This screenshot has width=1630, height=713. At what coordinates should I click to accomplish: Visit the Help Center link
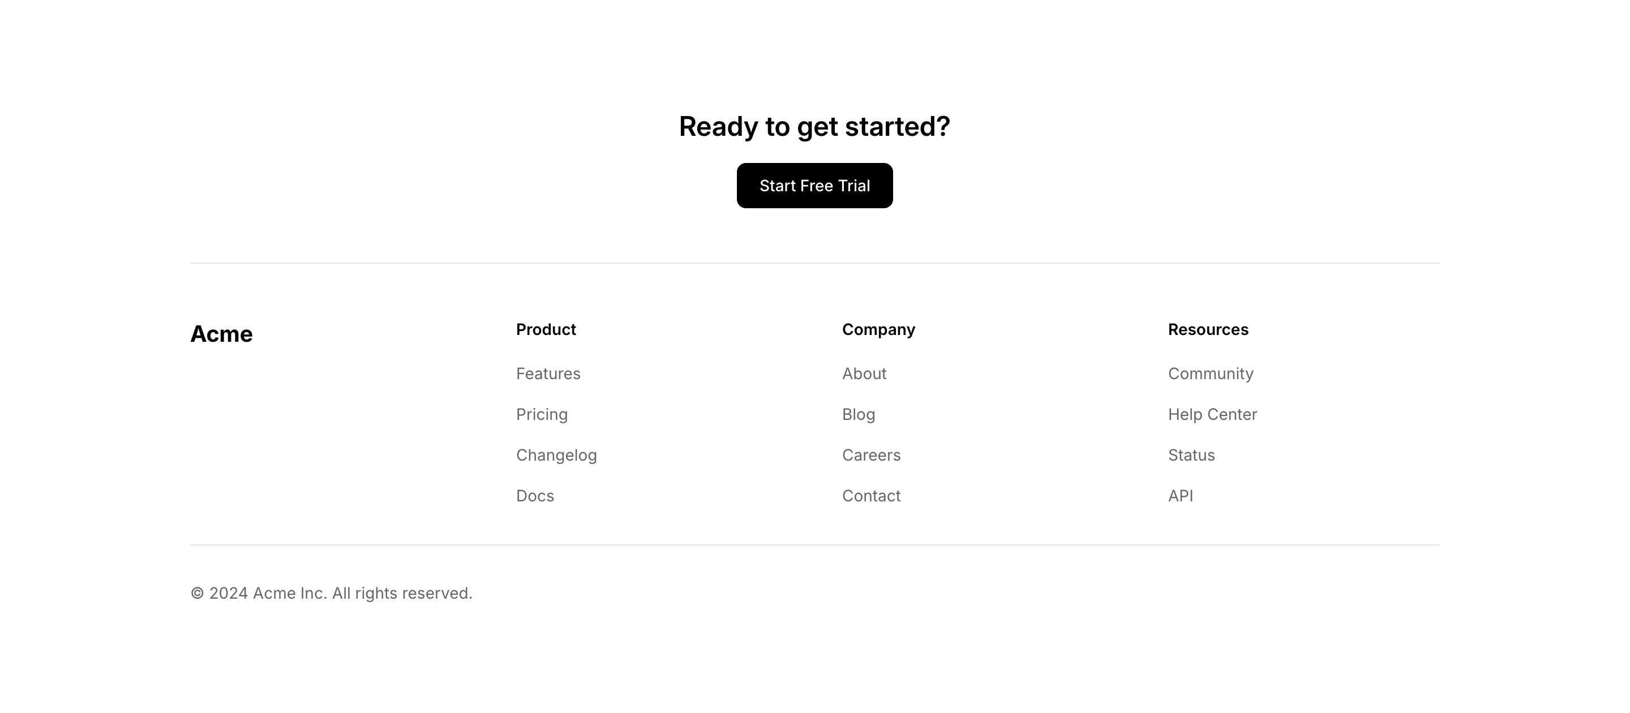click(x=1212, y=414)
